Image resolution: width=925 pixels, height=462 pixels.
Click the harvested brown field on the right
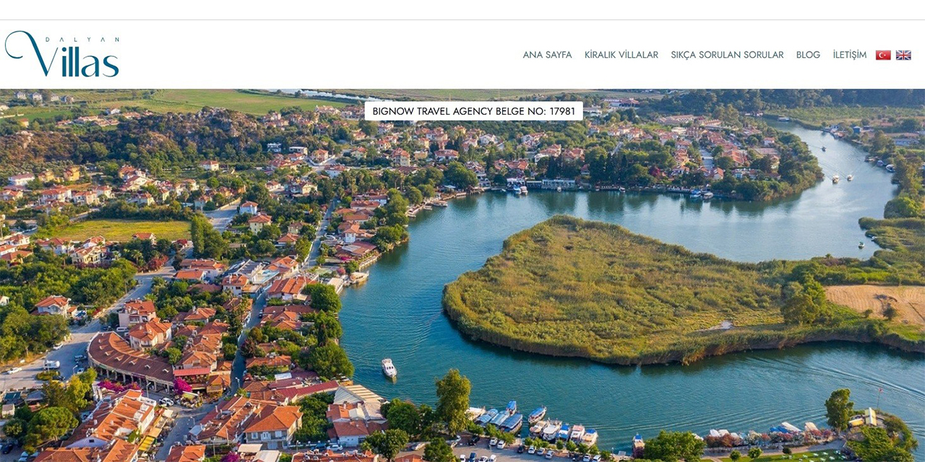tap(876, 302)
